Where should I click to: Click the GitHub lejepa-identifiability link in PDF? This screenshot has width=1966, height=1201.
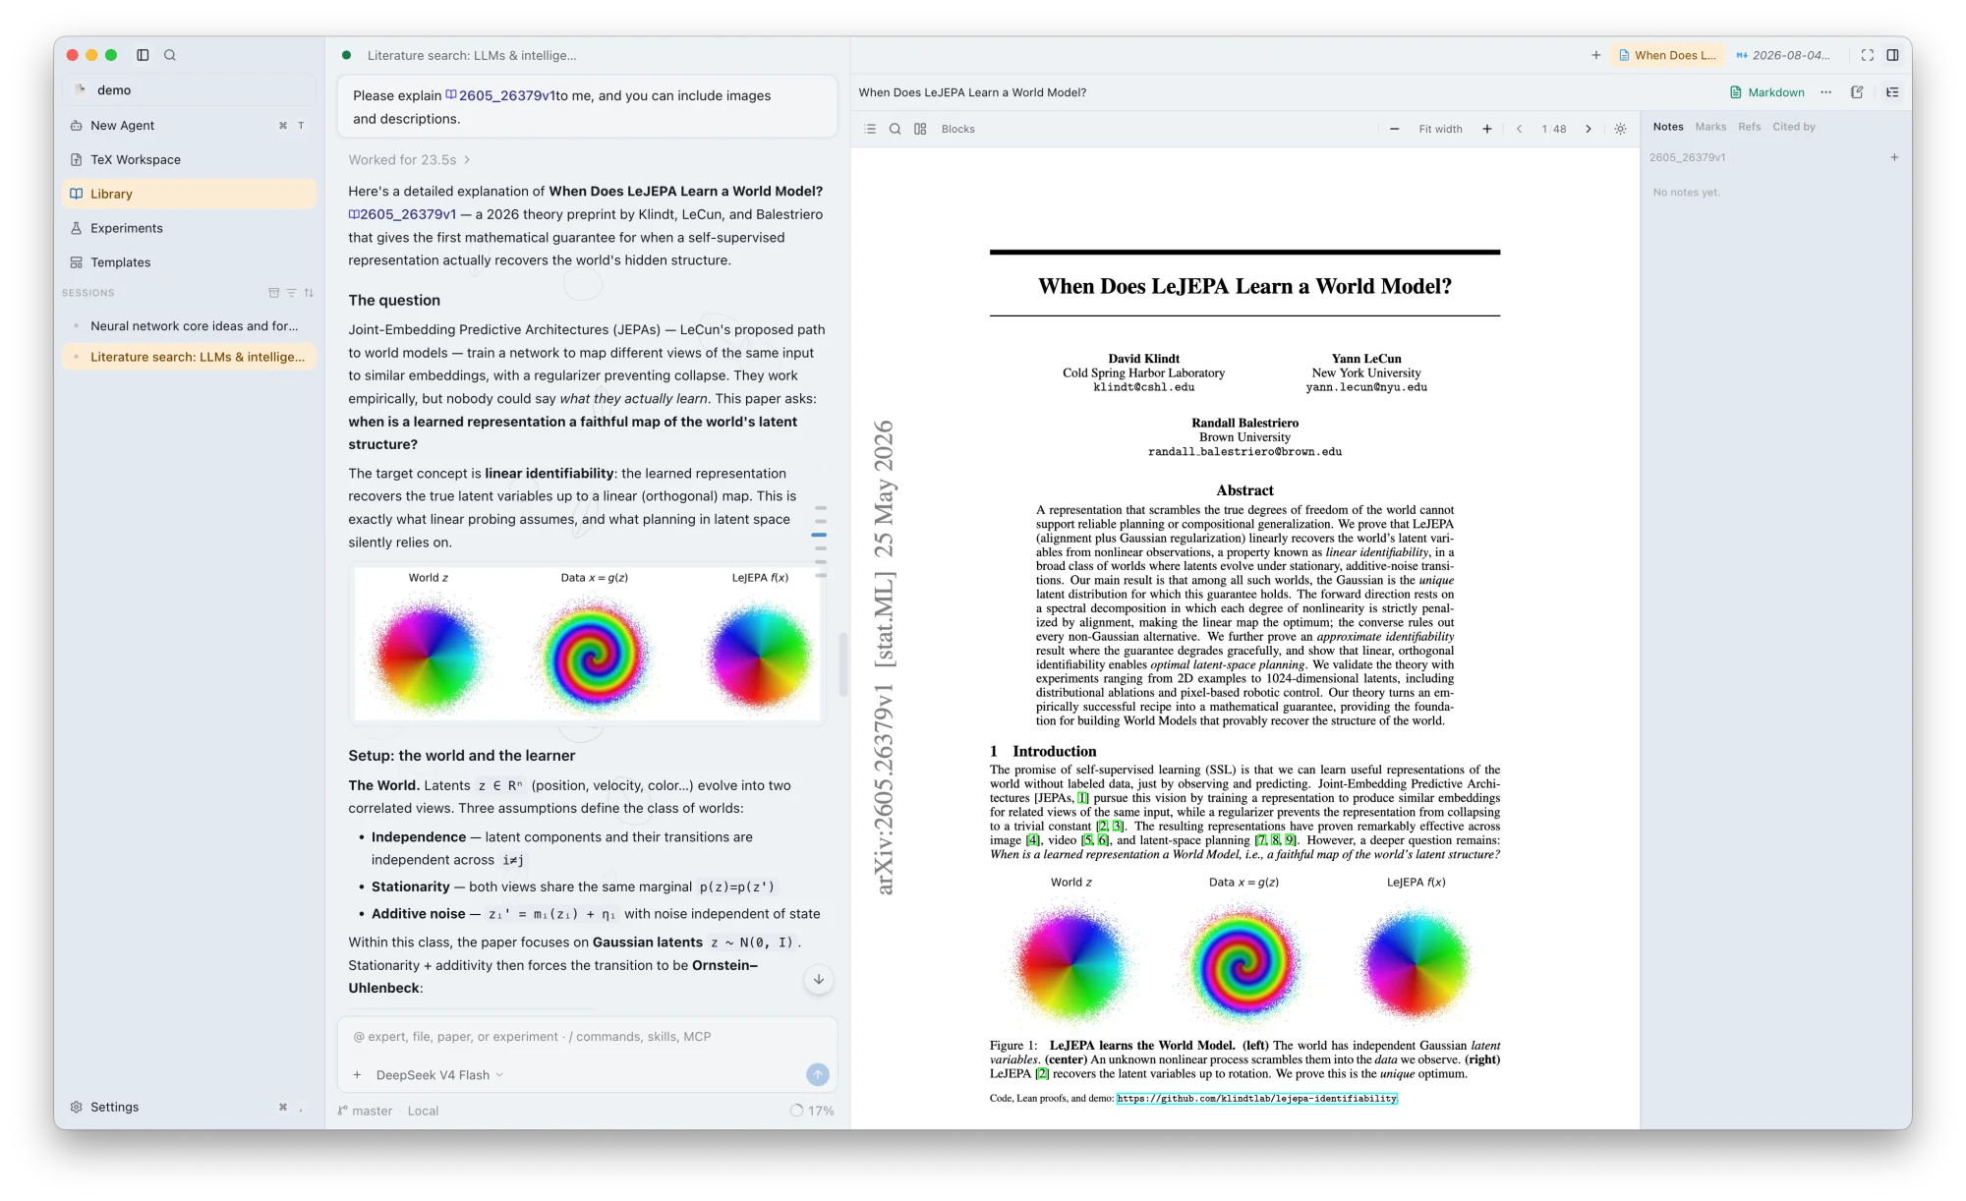[1256, 1099]
